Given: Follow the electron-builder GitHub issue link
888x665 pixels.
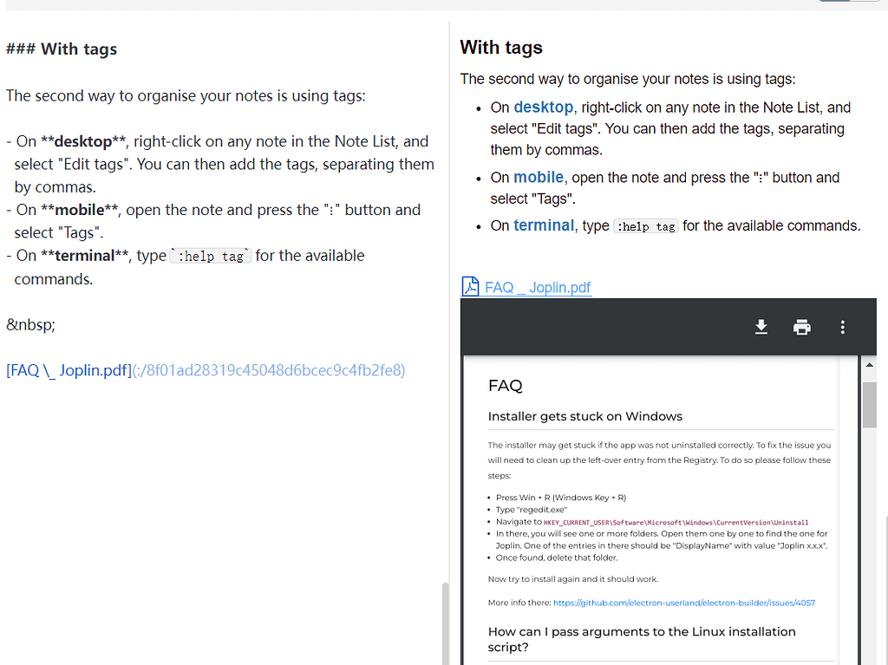Looking at the screenshot, I should click(682, 602).
